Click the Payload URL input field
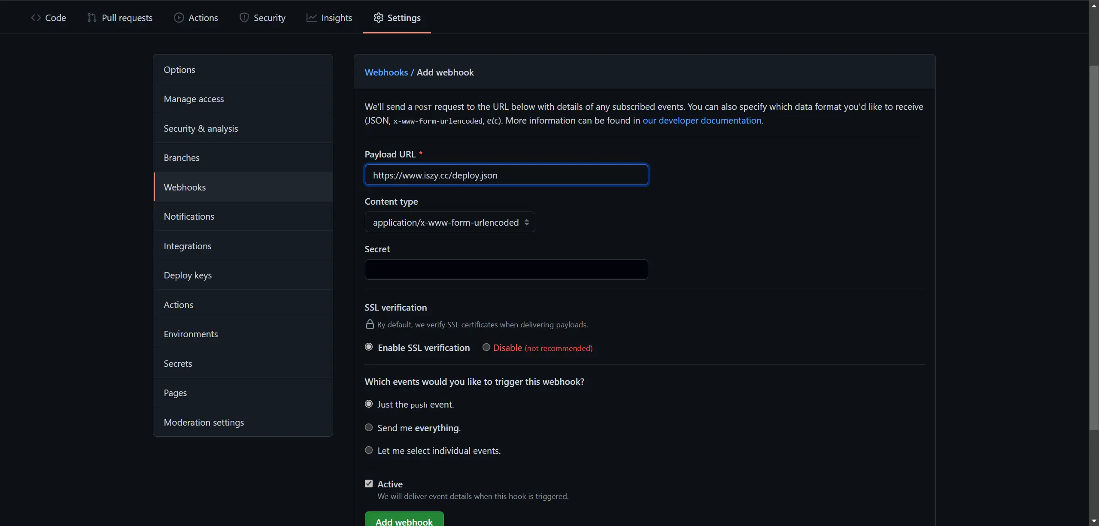Image resolution: width=1099 pixels, height=526 pixels. (x=506, y=175)
